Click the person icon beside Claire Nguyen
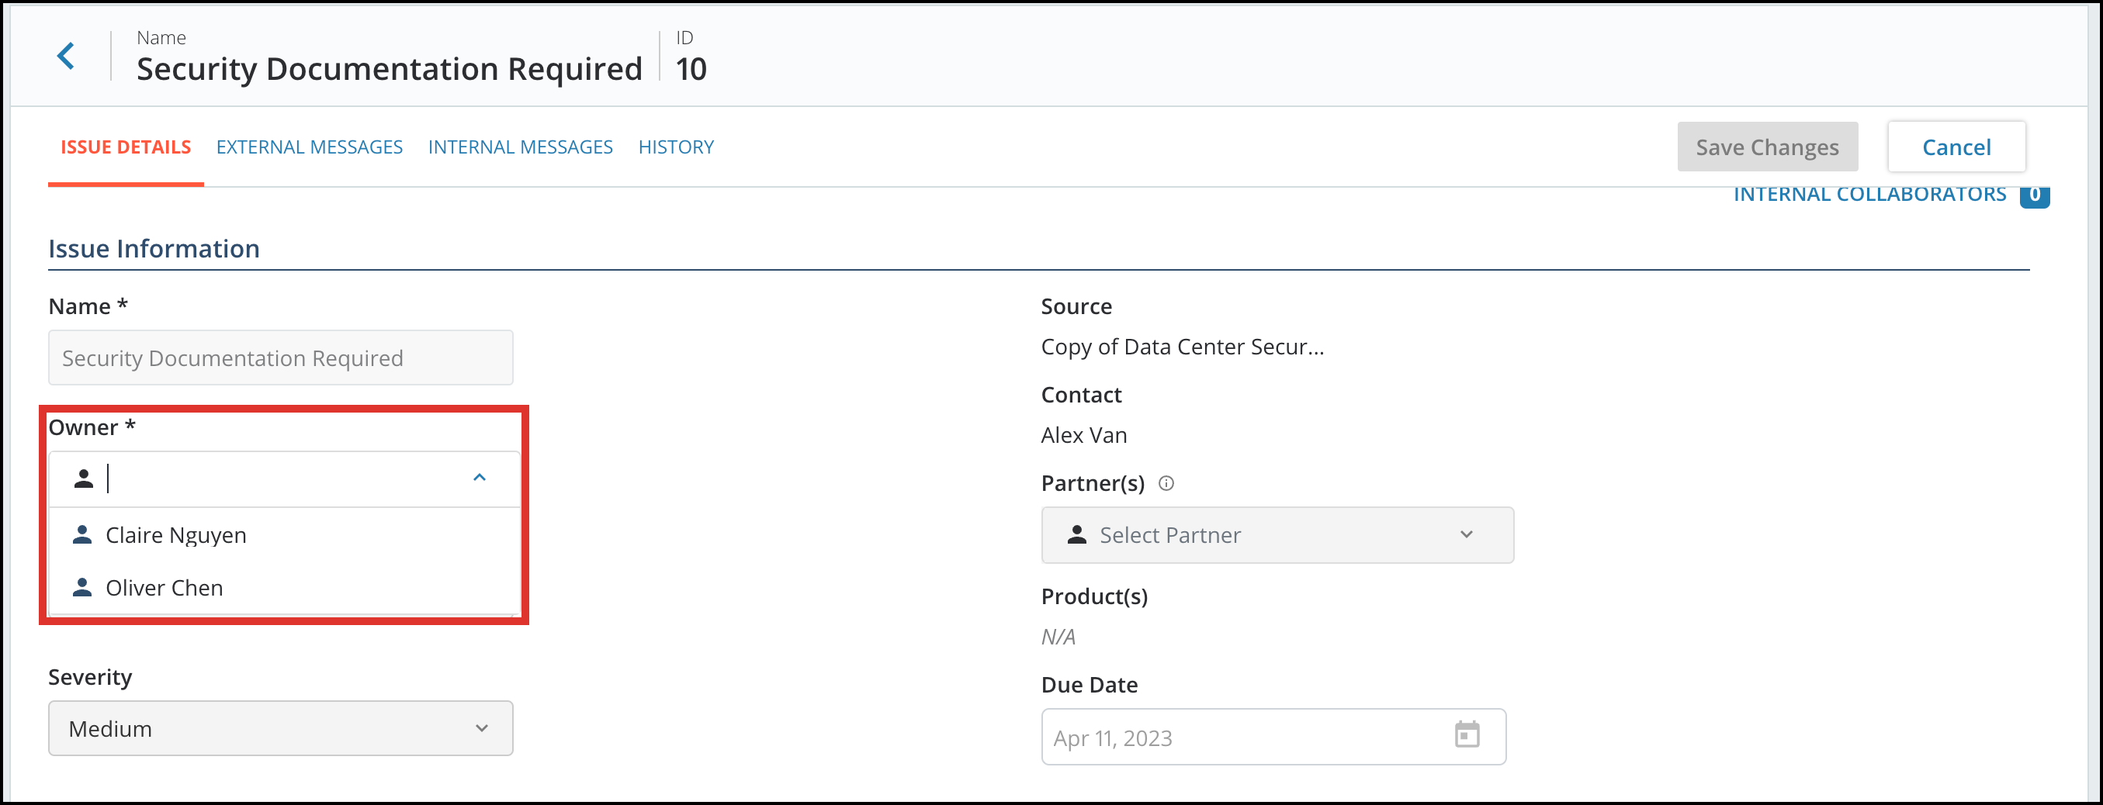This screenshot has height=805, width=2103. point(81,534)
